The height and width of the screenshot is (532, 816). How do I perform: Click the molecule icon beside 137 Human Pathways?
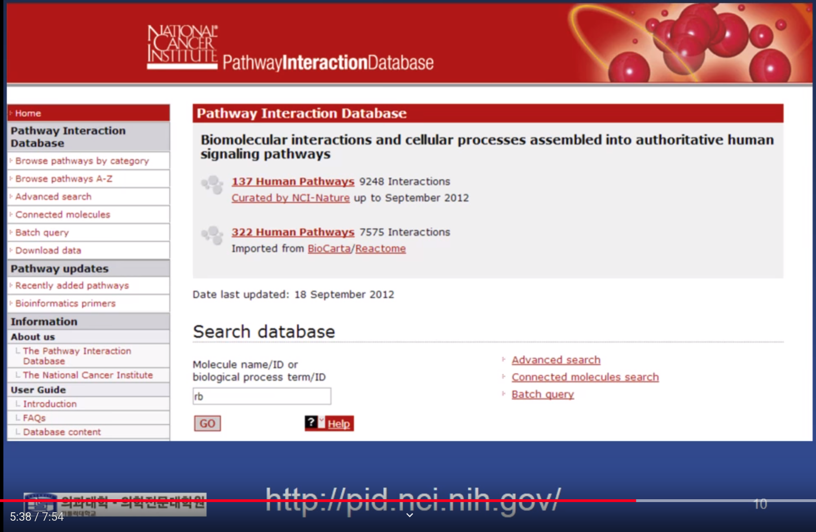click(213, 184)
